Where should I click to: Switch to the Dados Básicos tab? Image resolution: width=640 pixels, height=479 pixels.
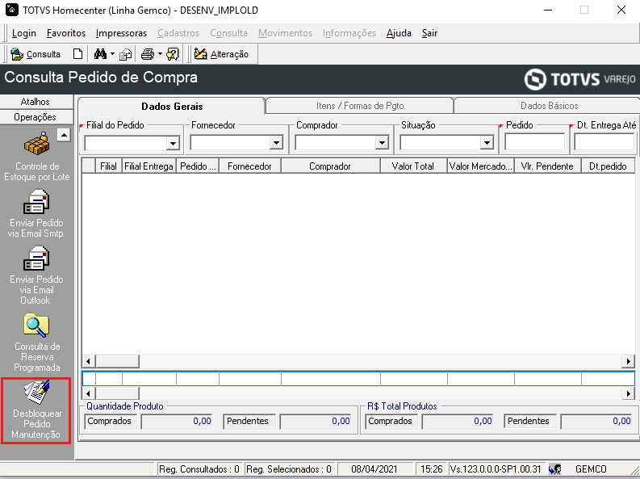click(x=549, y=106)
